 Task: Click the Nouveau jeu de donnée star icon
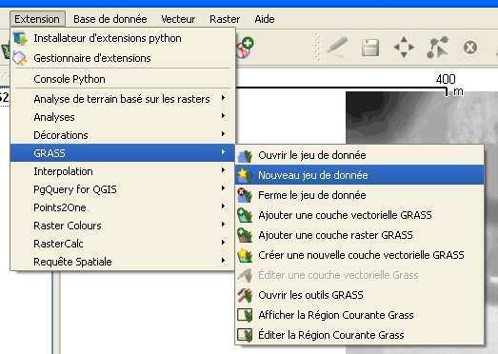coord(245,175)
